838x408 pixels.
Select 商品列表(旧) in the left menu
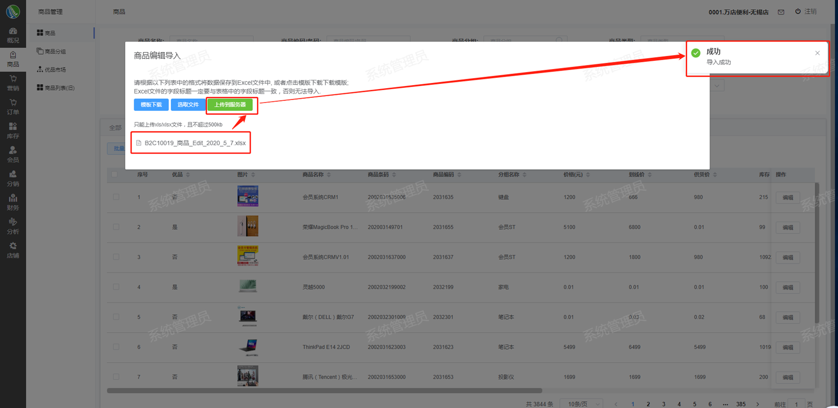(x=55, y=88)
